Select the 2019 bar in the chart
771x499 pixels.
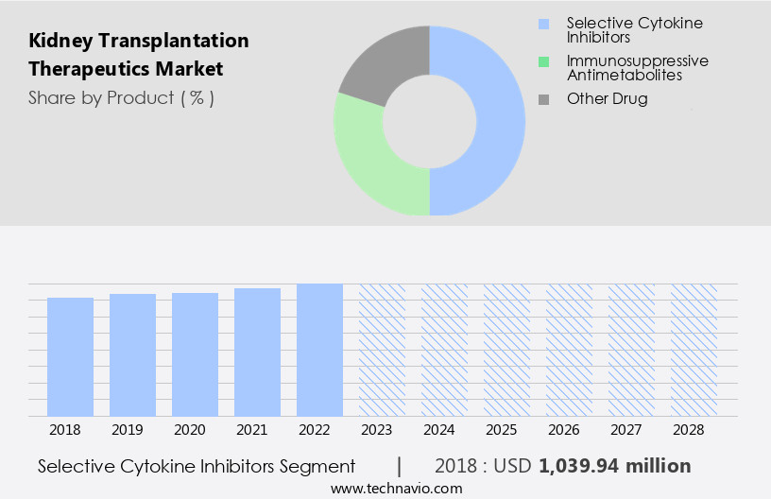(133, 354)
